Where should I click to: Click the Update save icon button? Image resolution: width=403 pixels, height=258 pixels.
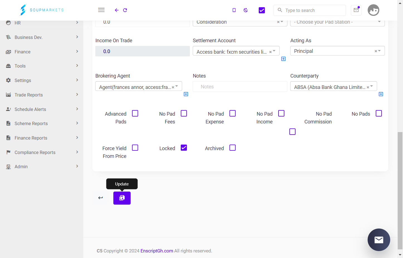tap(122, 198)
